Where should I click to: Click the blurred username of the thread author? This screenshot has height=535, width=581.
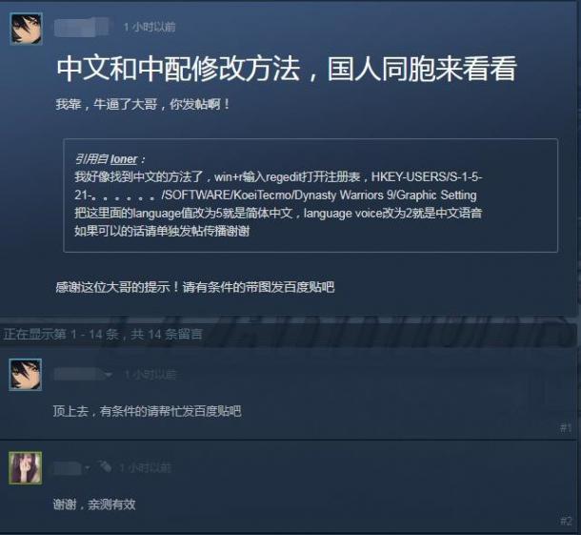[x=82, y=27]
